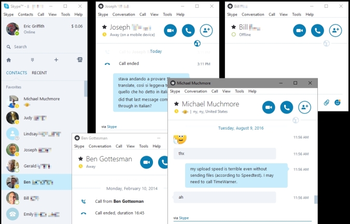Click the Search field in contacts panel

tap(44, 47)
